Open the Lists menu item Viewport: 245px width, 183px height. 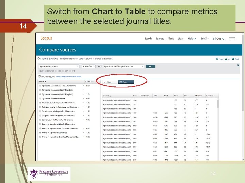[180, 39]
